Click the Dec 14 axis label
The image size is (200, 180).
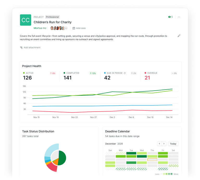coord(169,117)
